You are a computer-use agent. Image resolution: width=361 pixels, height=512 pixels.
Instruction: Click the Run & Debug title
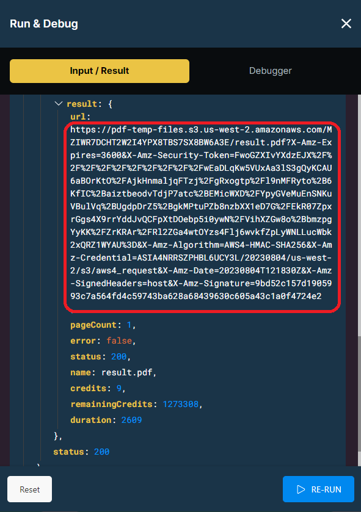tap(44, 24)
